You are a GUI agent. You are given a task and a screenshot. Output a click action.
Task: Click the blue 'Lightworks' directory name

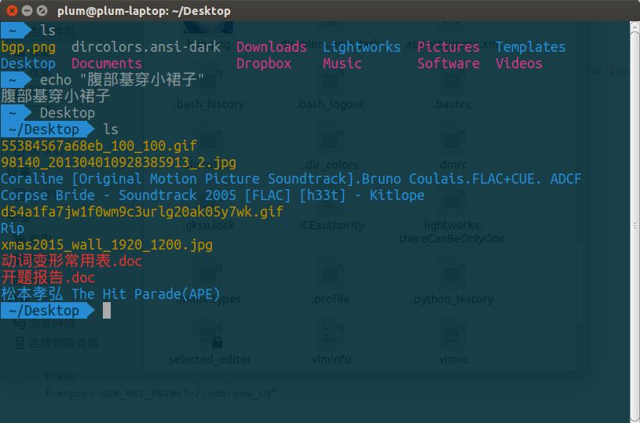click(362, 47)
